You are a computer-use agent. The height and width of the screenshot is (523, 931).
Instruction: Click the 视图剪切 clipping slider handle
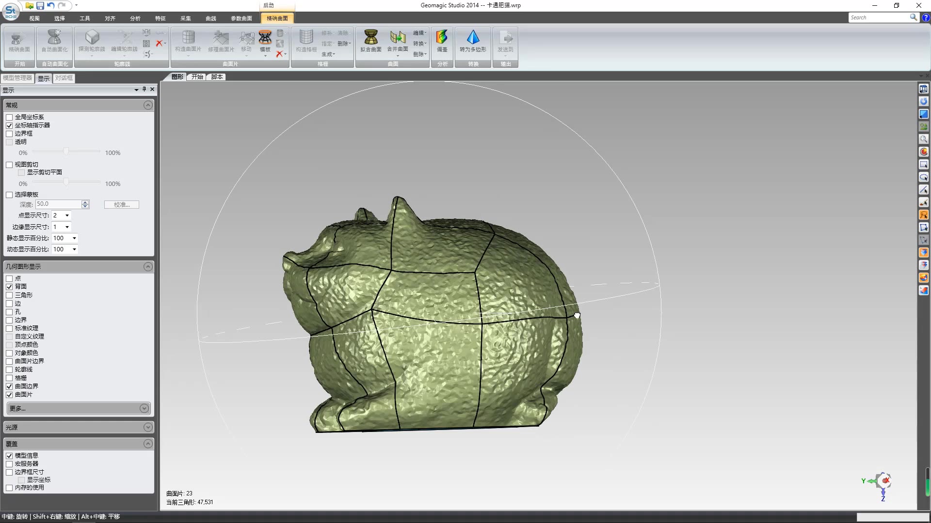point(66,182)
